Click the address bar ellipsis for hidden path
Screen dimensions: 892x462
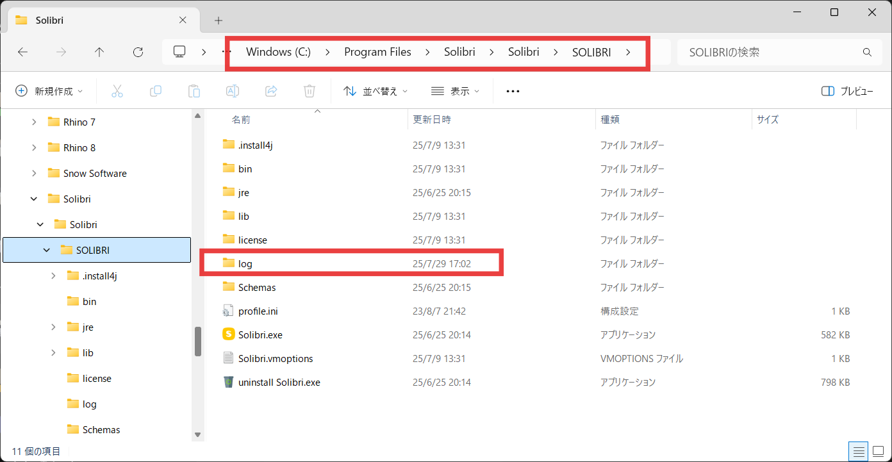pos(227,52)
